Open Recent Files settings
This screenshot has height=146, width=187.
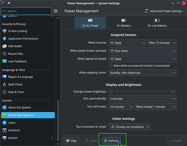28,54
